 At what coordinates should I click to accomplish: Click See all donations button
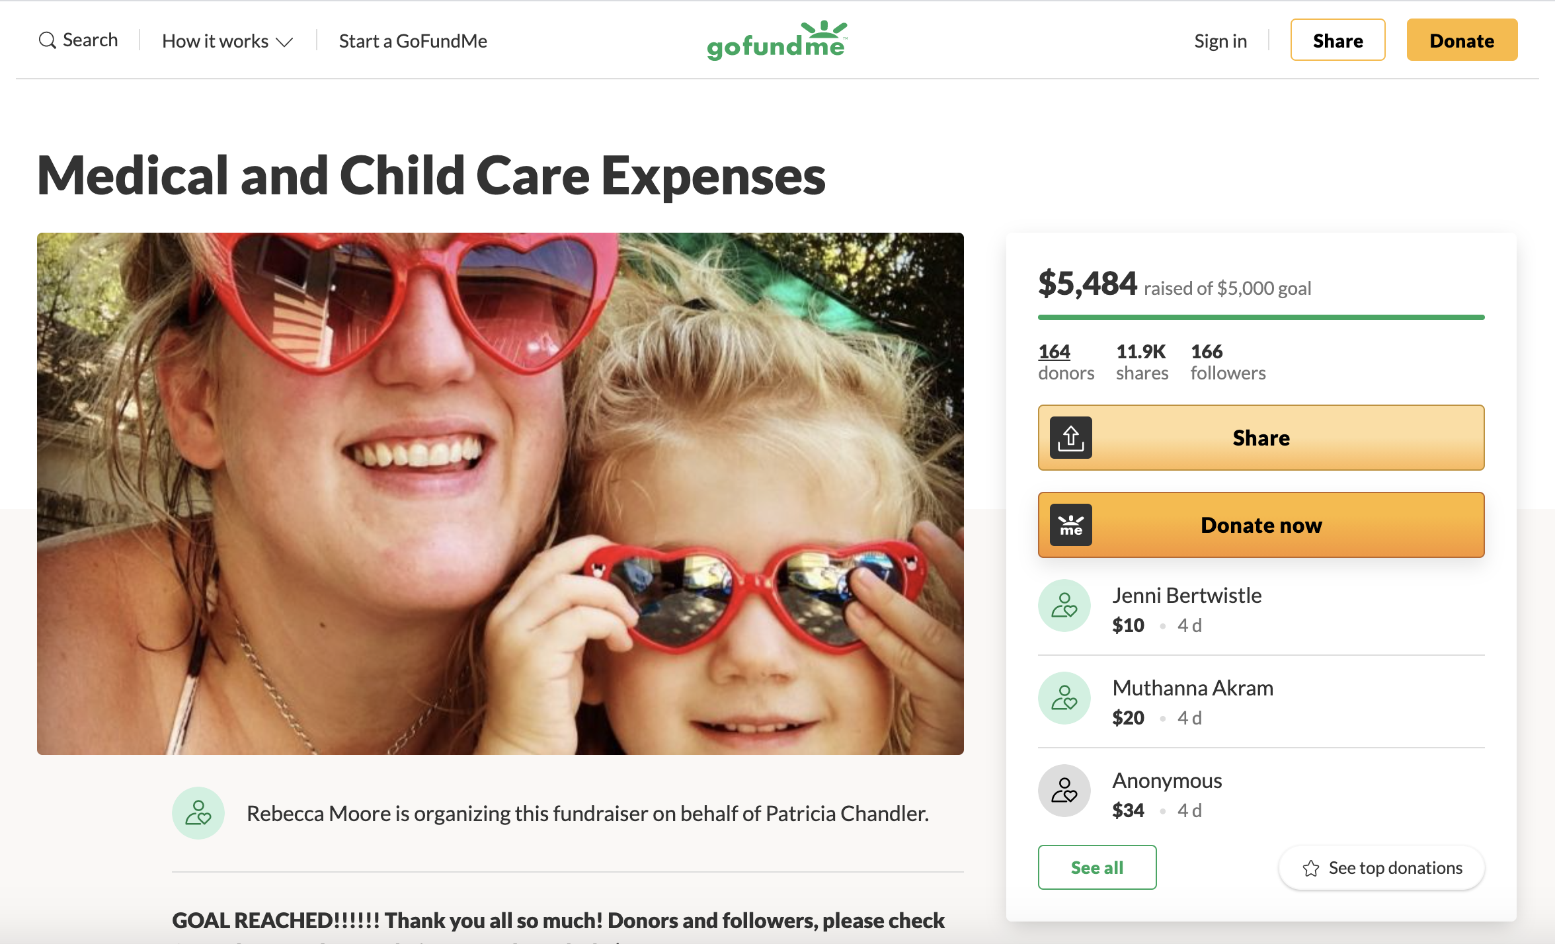1097,867
